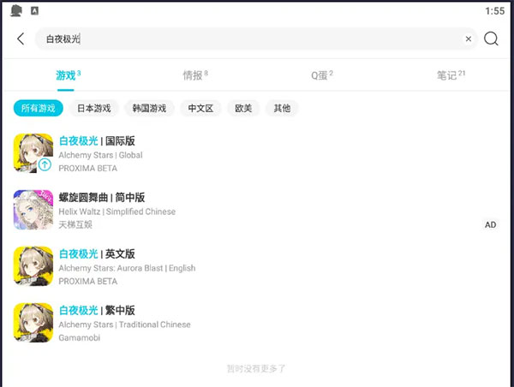Image resolution: width=514 pixels, height=387 pixels.
Task: Tap the notification icon in status bar
Action: (16, 10)
